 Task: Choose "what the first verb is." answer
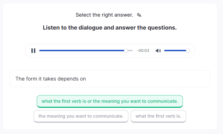click(x=158, y=116)
